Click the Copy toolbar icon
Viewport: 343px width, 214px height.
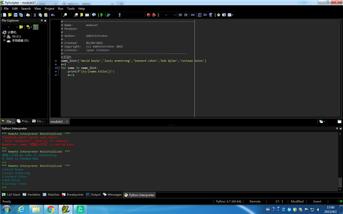point(40,15)
